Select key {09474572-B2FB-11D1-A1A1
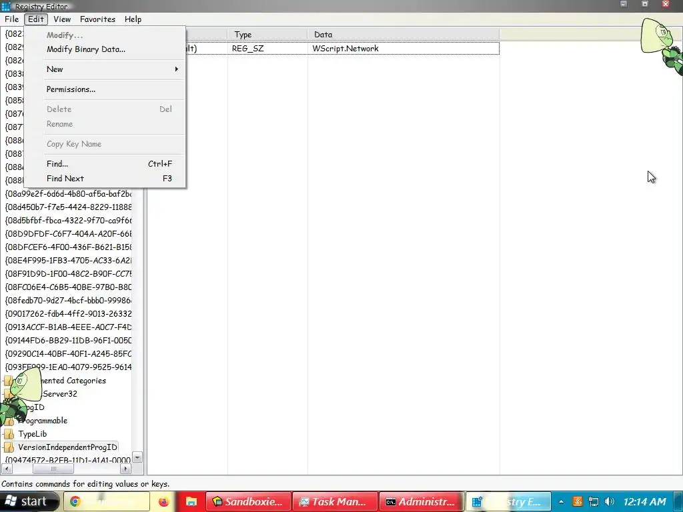The image size is (683, 512). [x=68, y=460]
